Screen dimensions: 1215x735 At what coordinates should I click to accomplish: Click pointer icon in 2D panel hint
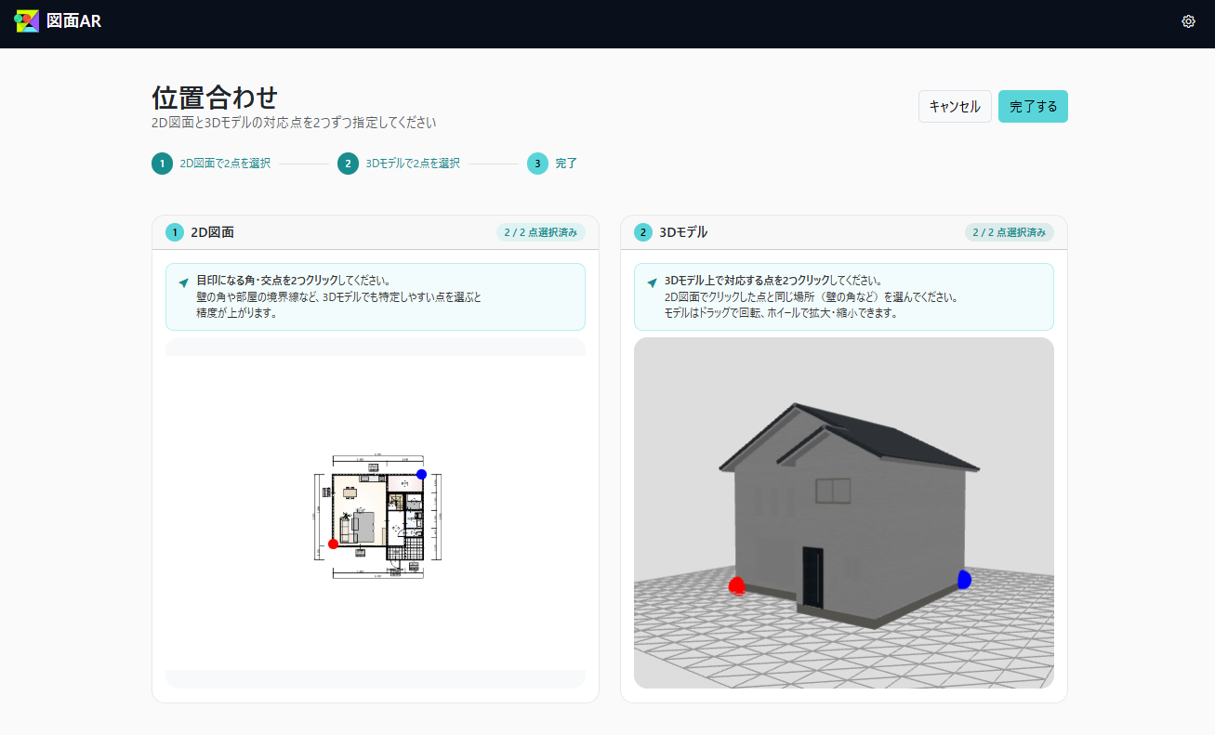(x=183, y=282)
